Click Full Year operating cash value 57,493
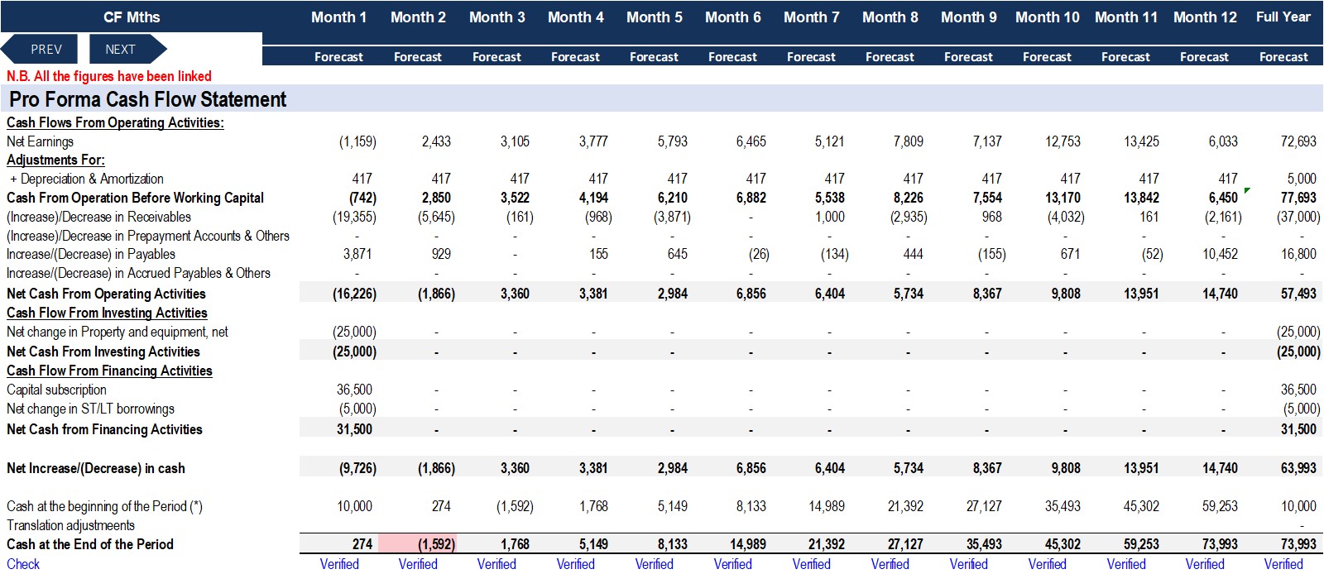The image size is (1324, 574). tap(1298, 294)
